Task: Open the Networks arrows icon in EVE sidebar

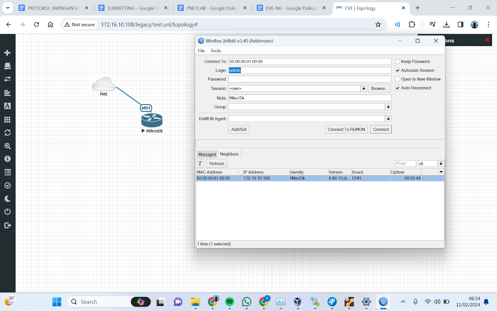Action: click(7, 79)
